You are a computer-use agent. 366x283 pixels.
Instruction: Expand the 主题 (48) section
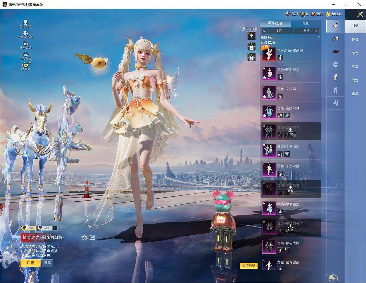[x=290, y=37]
